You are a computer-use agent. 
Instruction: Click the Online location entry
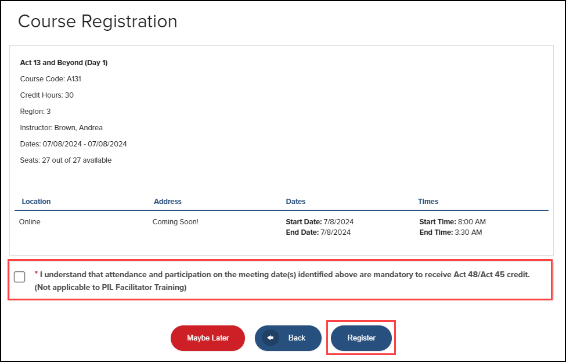coord(30,221)
